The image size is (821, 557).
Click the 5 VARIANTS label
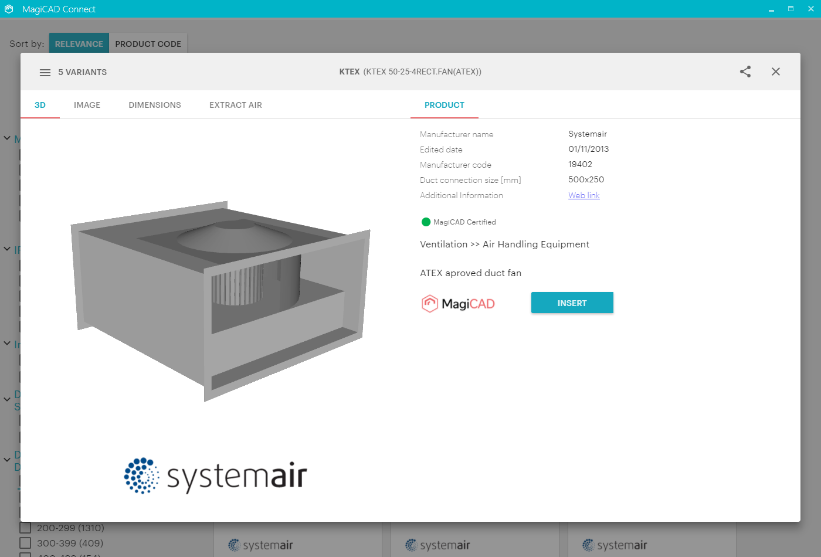point(83,72)
